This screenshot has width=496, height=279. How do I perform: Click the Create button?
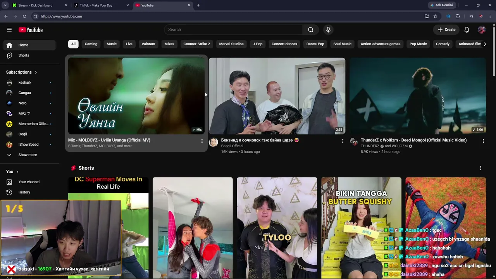tap(447, 30)
